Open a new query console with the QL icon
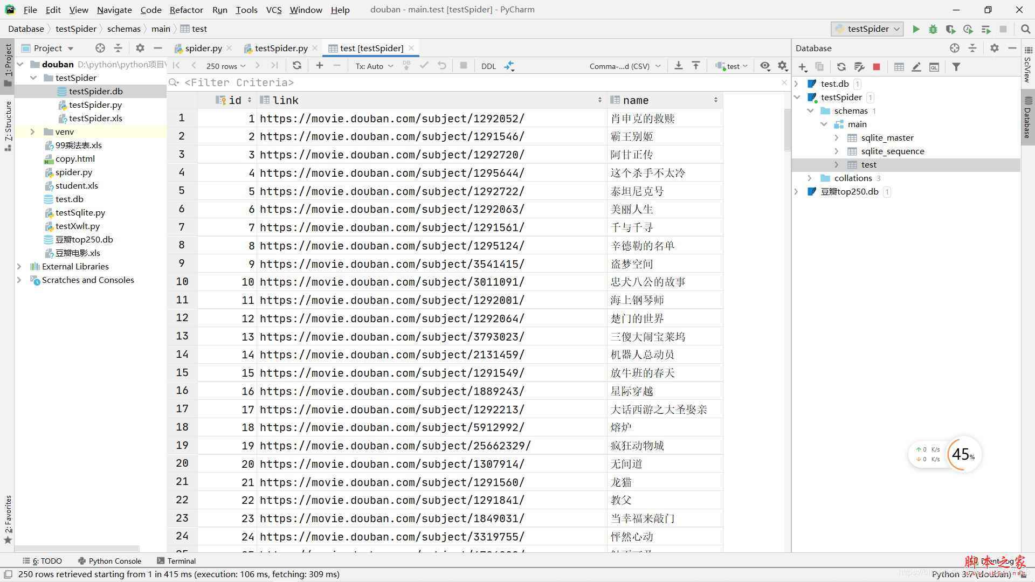This screenshot has width=1035, height=582. click(934, 66)
